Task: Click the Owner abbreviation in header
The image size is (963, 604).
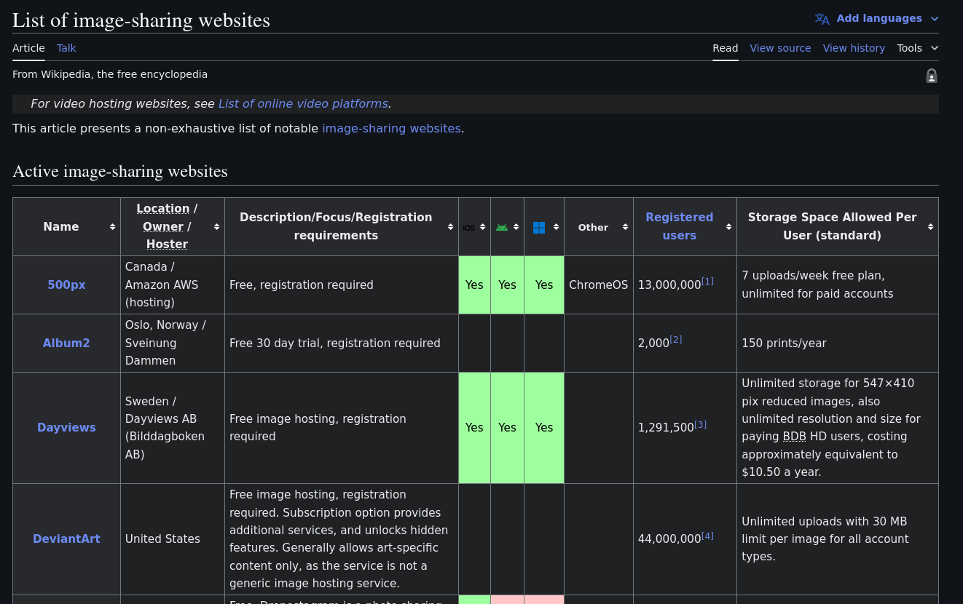Action: coord(163,227)
